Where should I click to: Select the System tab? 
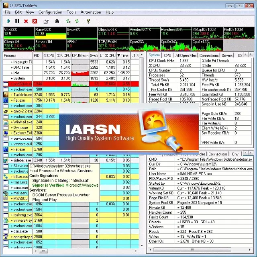click(154, 55)
